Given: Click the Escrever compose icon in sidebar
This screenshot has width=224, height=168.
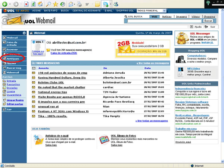Looking at the screenshot, I should (x=4, y=49).
